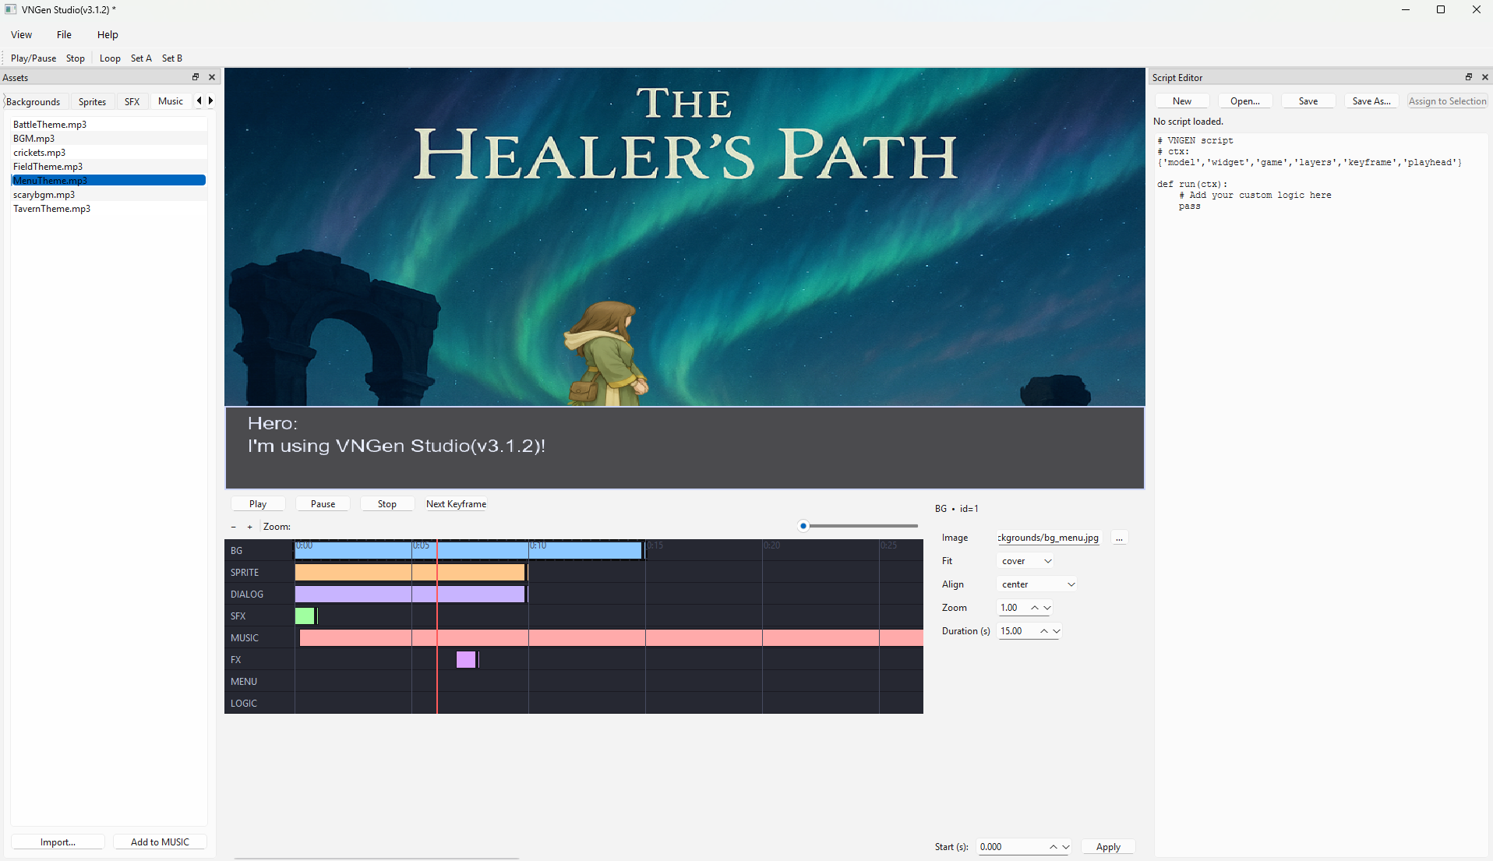This screenshot has height=861, width=1493.
Task: Click the timeline Pause button
Action: click(323, 504)
